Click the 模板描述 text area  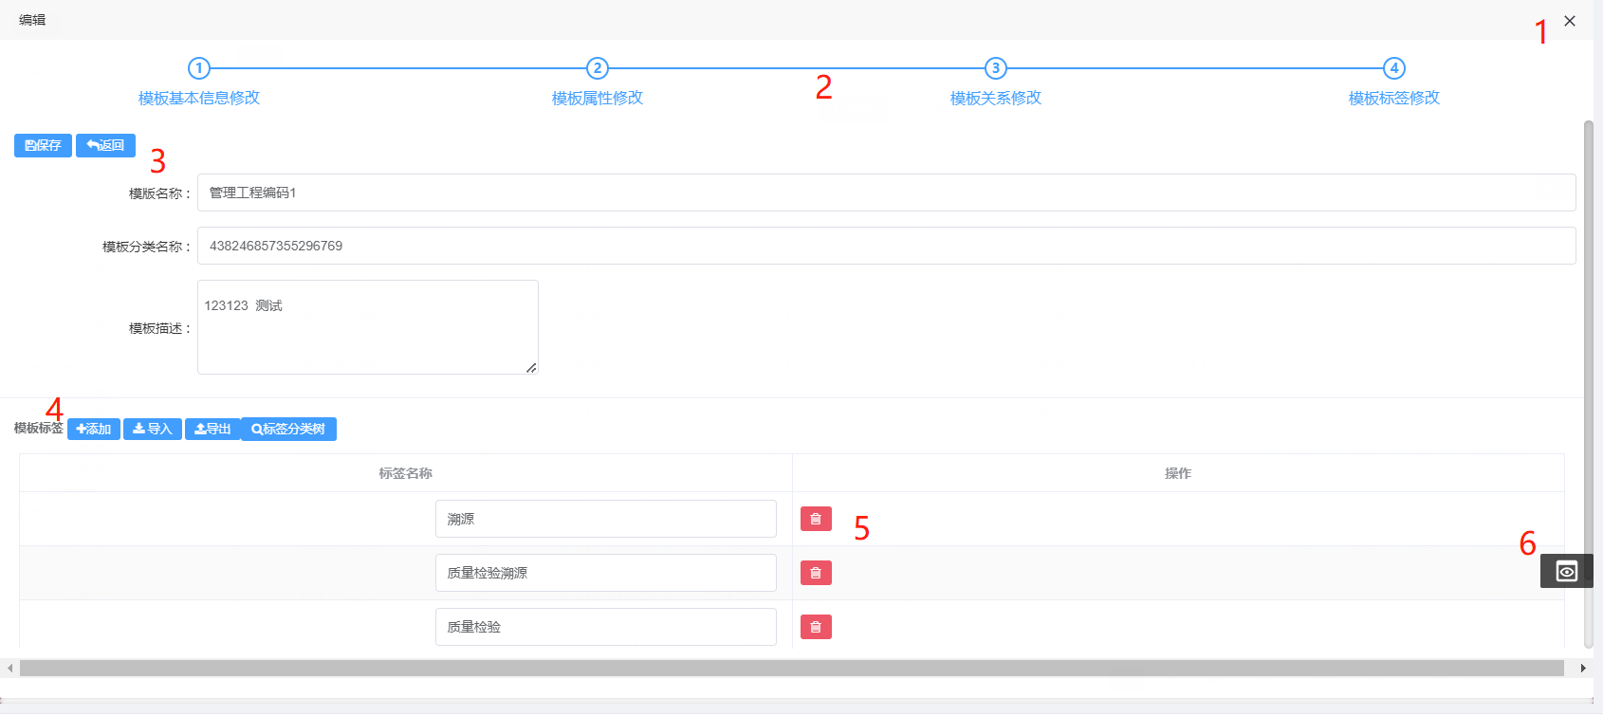coord(367,327)
